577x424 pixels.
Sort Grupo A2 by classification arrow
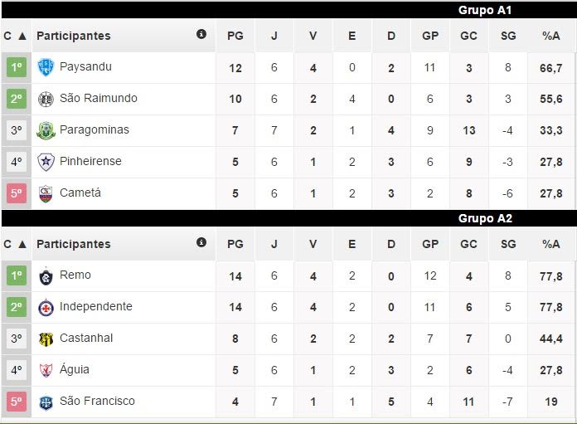[22, 244]
